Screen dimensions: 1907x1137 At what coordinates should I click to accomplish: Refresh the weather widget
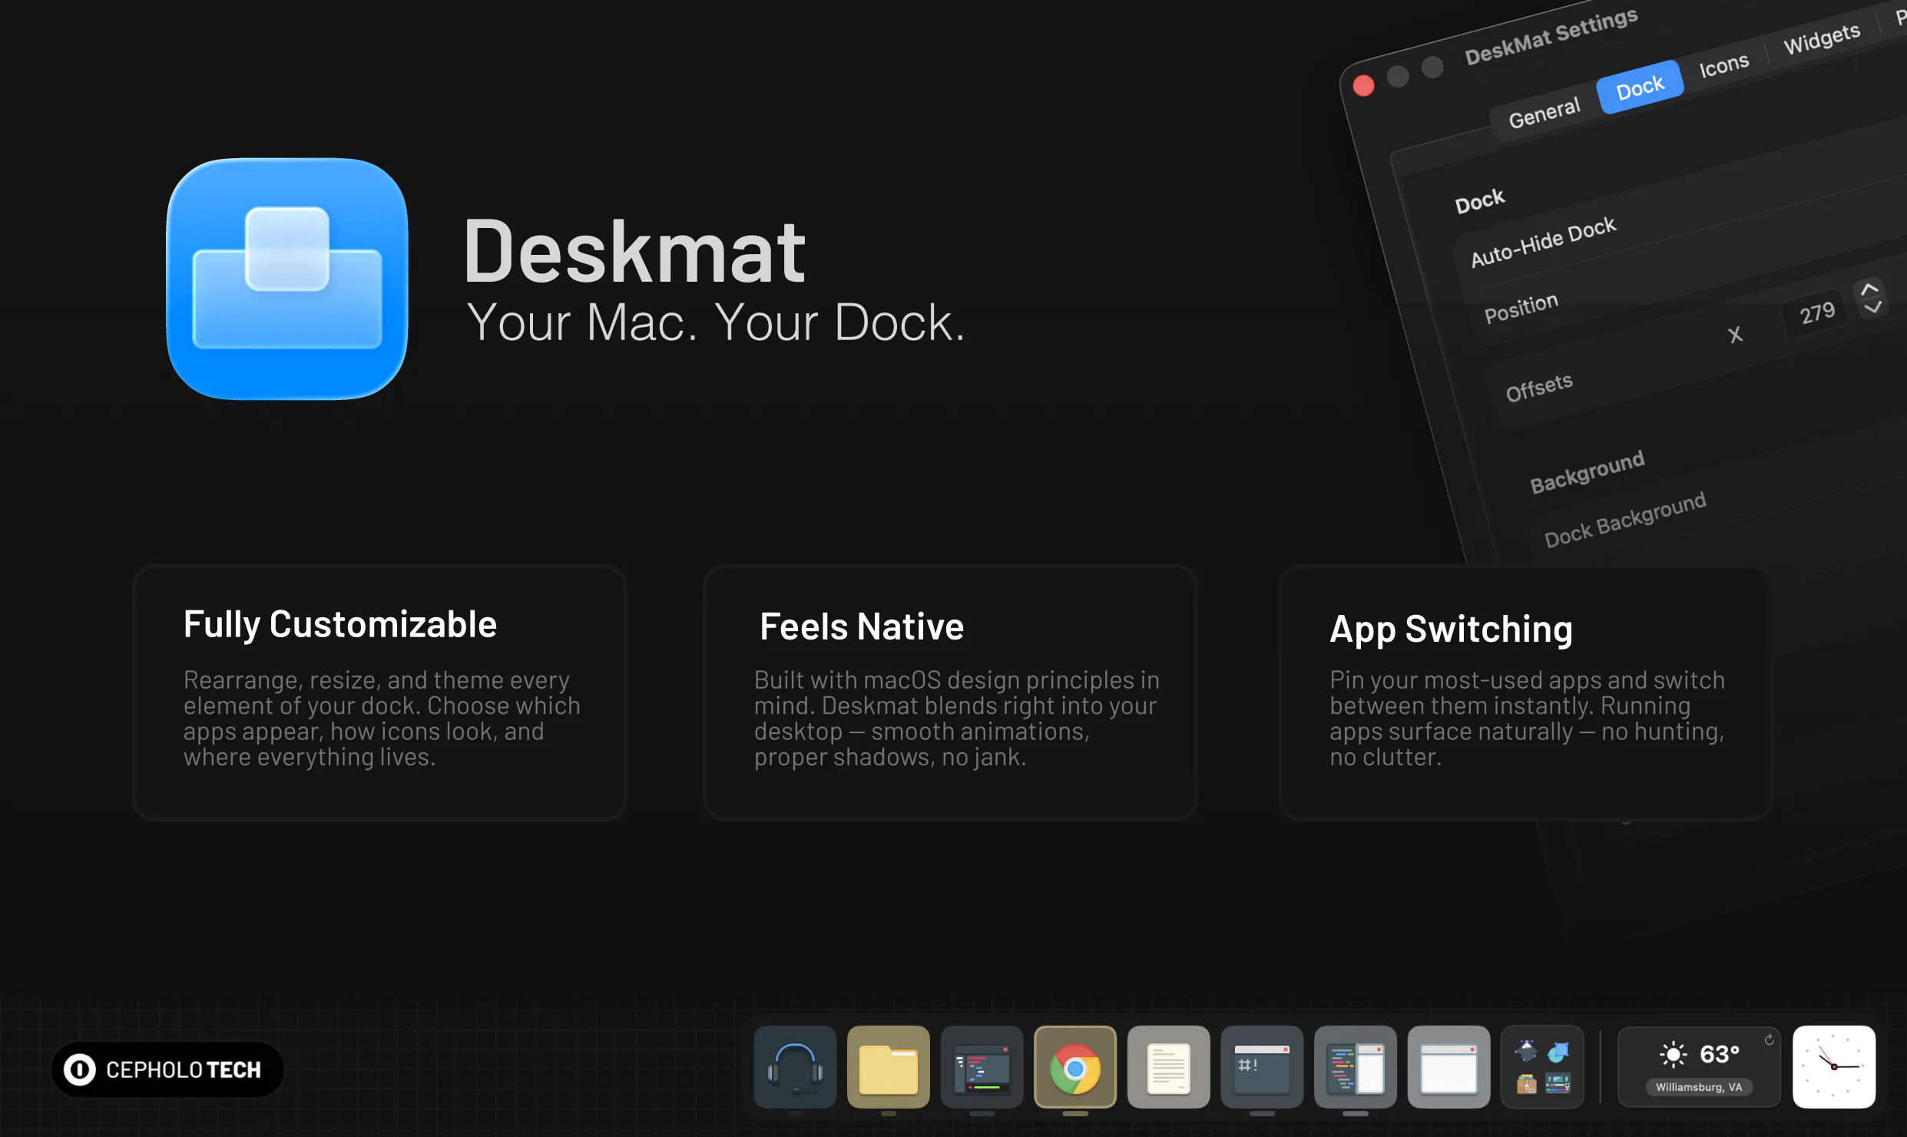(x=1769, y=1040)
